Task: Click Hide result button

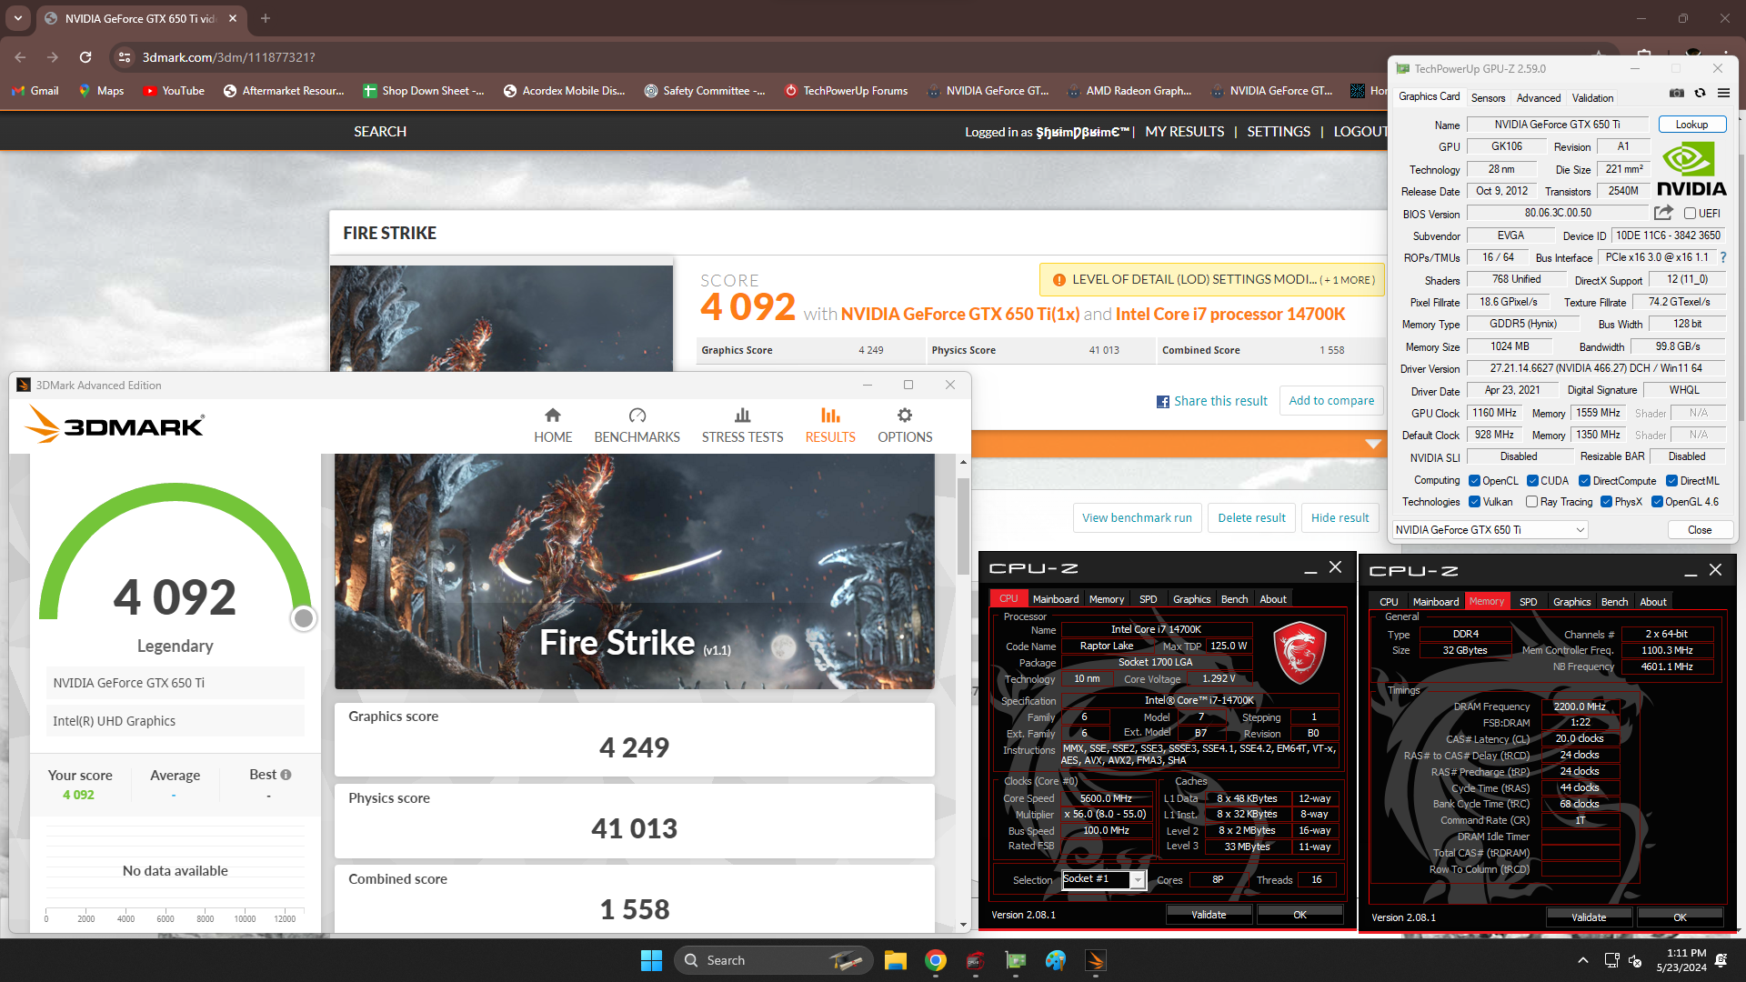Action: tap(1340, 518)
